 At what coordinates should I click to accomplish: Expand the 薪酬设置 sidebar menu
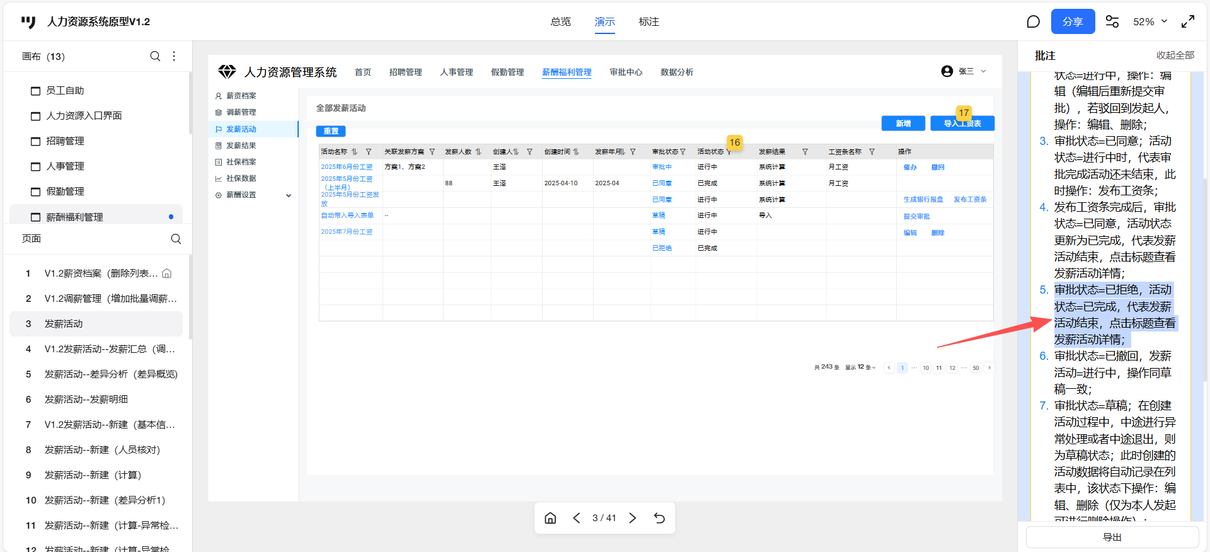[289, 195]
